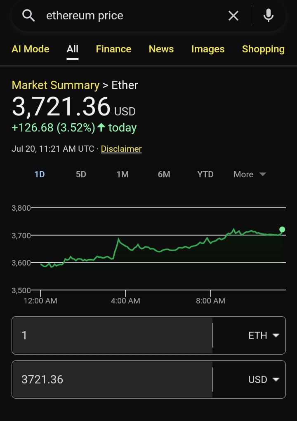The image size is (297, 421).
Task: Open the ETH currency dropdown
Action: (264, 335)
